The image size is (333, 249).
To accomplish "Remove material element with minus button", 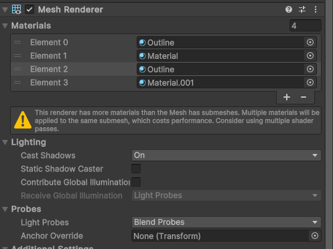I will point(304,97).
